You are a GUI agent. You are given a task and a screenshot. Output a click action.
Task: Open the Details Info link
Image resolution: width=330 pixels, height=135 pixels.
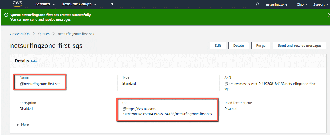(x=34, y=61)
